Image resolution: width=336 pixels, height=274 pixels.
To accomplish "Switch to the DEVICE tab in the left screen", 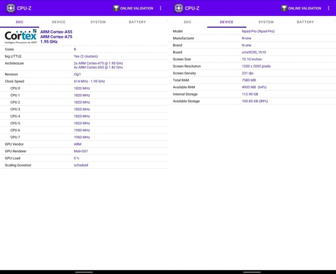I will (x=59, y=22).
